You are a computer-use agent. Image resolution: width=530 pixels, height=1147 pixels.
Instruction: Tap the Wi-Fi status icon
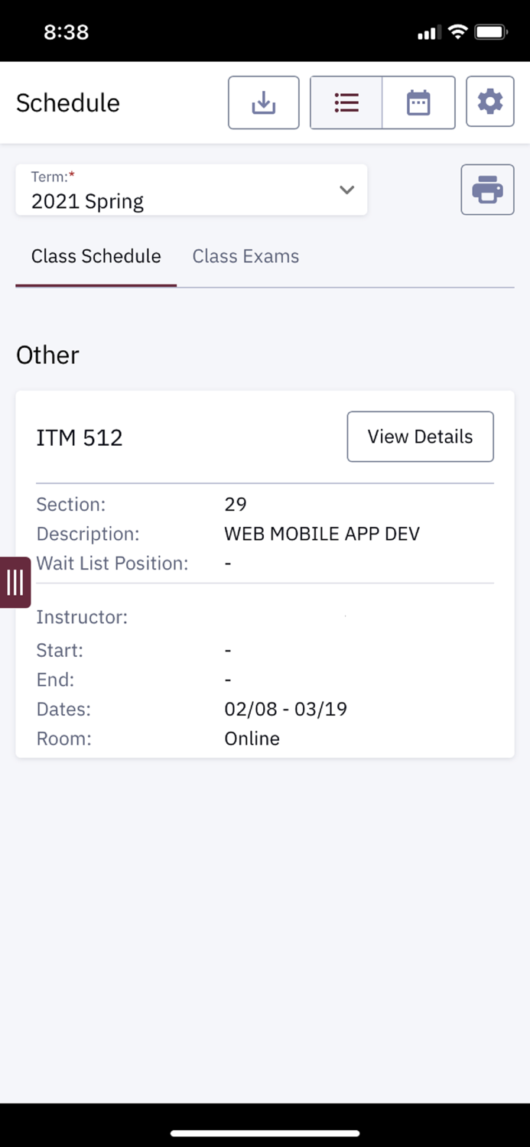tap(458, 32)
